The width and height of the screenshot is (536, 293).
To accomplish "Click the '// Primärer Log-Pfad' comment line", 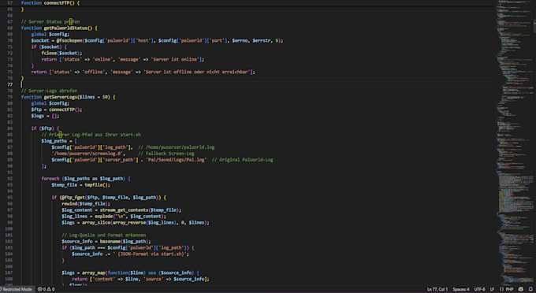I will pos(91,135).
